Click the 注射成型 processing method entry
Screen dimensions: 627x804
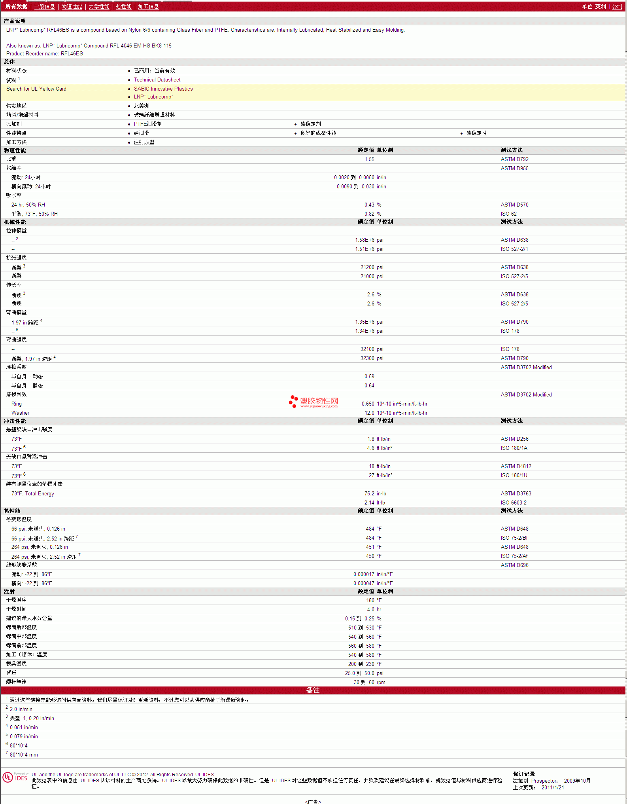(x=144, y=142)
